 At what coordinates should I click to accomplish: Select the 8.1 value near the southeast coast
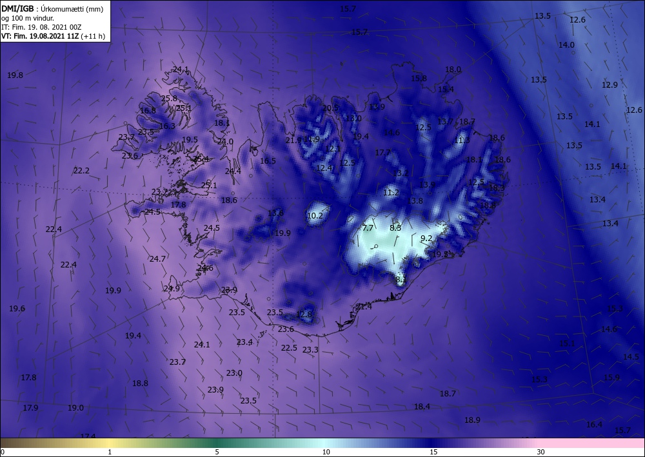(401, 280)
